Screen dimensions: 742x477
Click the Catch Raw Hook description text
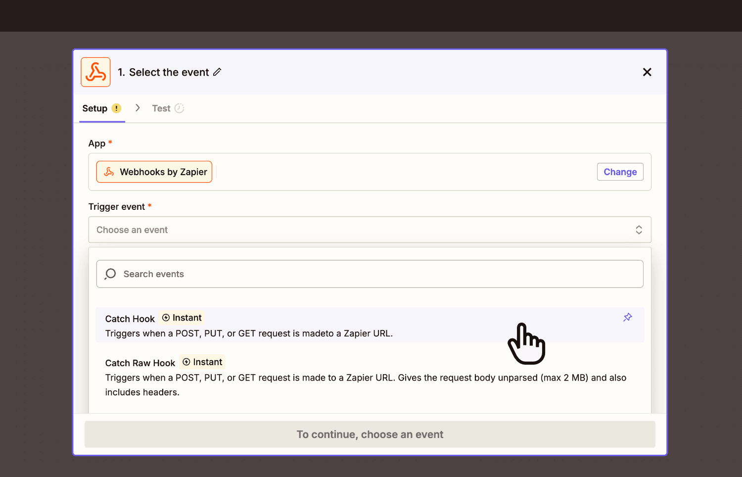(x=366, y=385)
